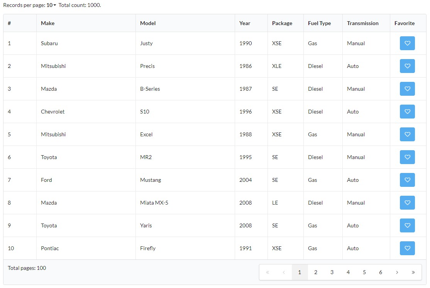Click the Fuel Type column header
The height and width of the screenshot is (288, 430).
(x=319, y=23)
